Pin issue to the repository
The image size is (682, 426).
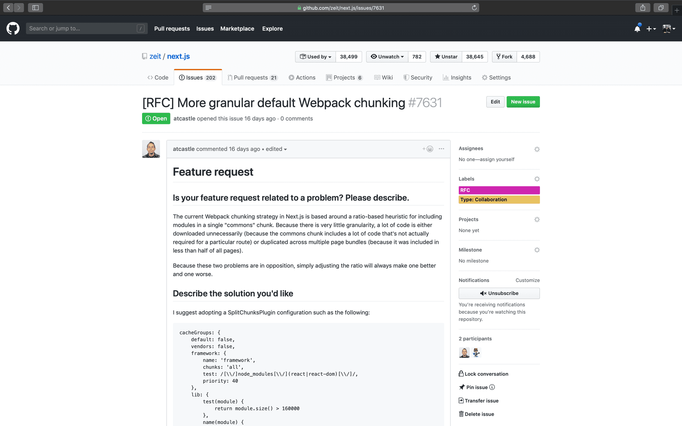tap(473, 387)
